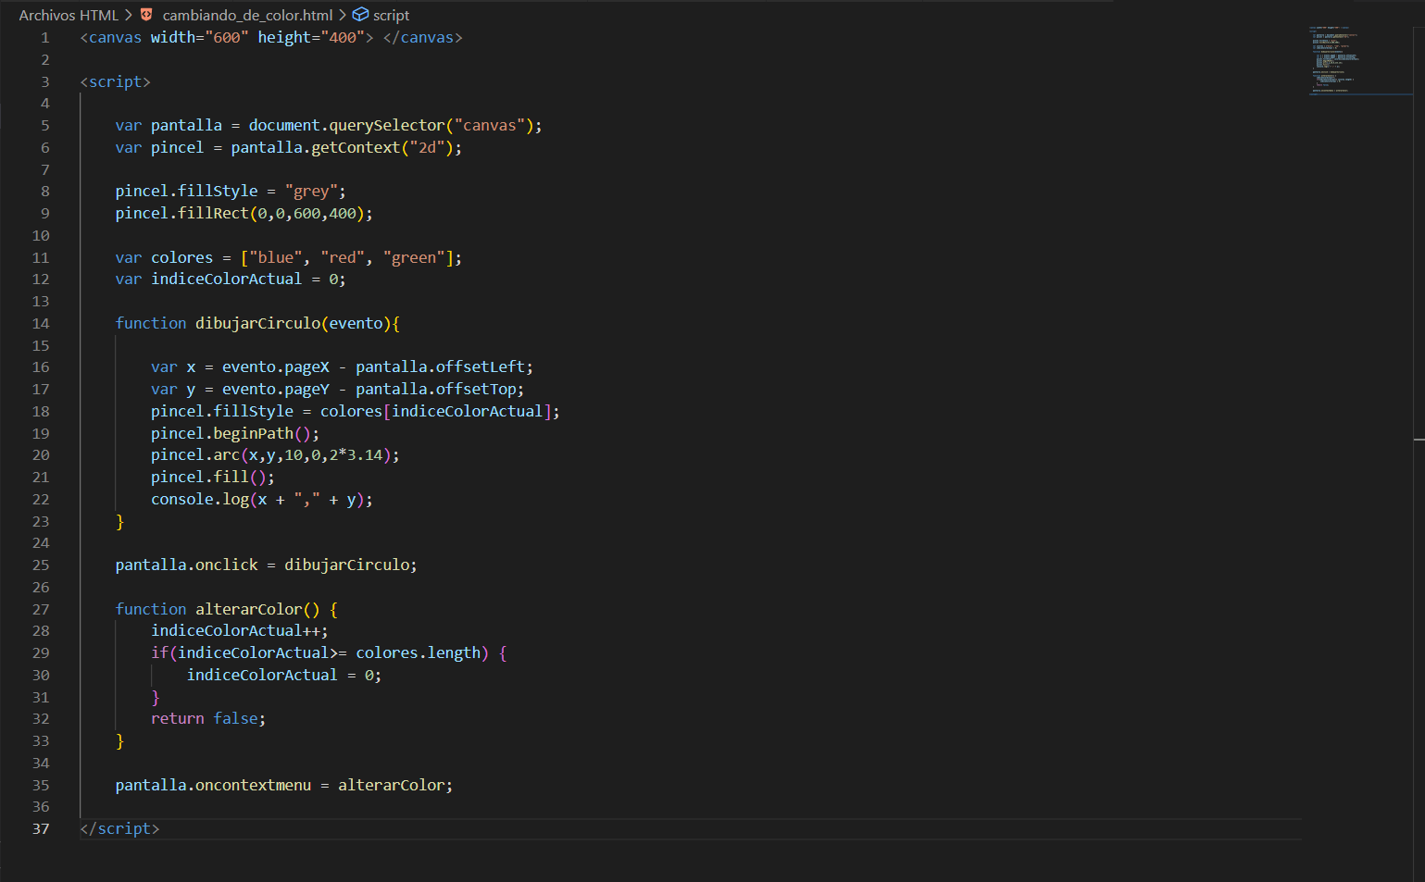The width and height of the screenshot is (1425, 882).
Task: Click the code minimap preview
Action: tap(1360, 59)
